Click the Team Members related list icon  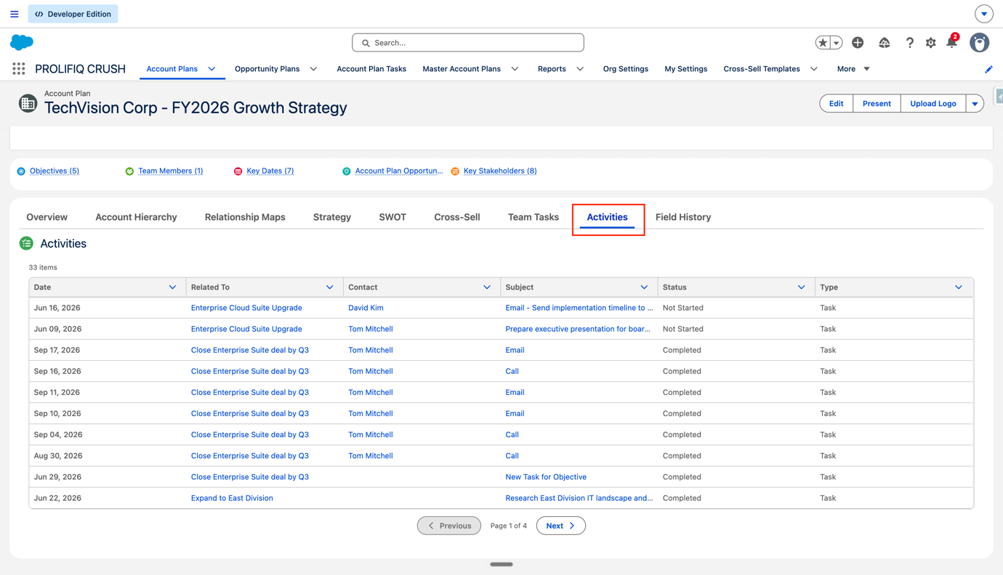[x=129, y=171]
